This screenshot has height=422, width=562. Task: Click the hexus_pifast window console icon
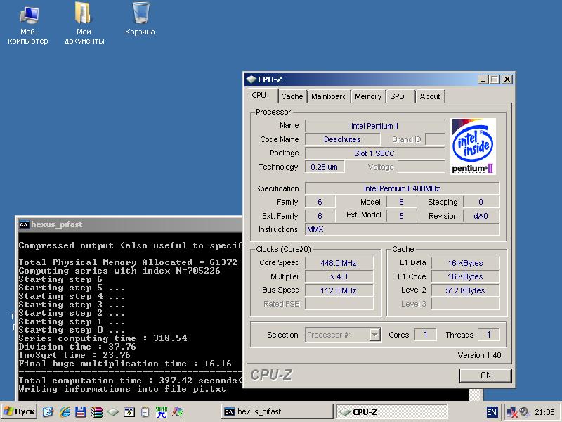24,224
